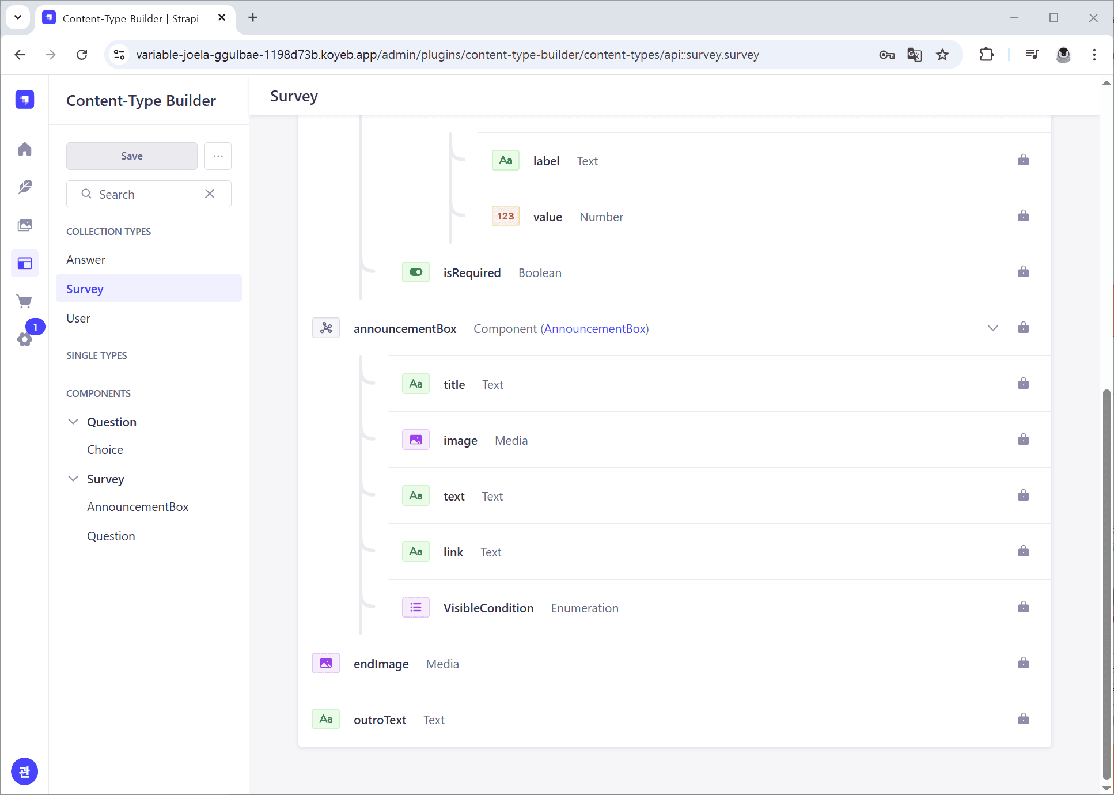
Task: Select User collection type
Action: tap(78, 319)
